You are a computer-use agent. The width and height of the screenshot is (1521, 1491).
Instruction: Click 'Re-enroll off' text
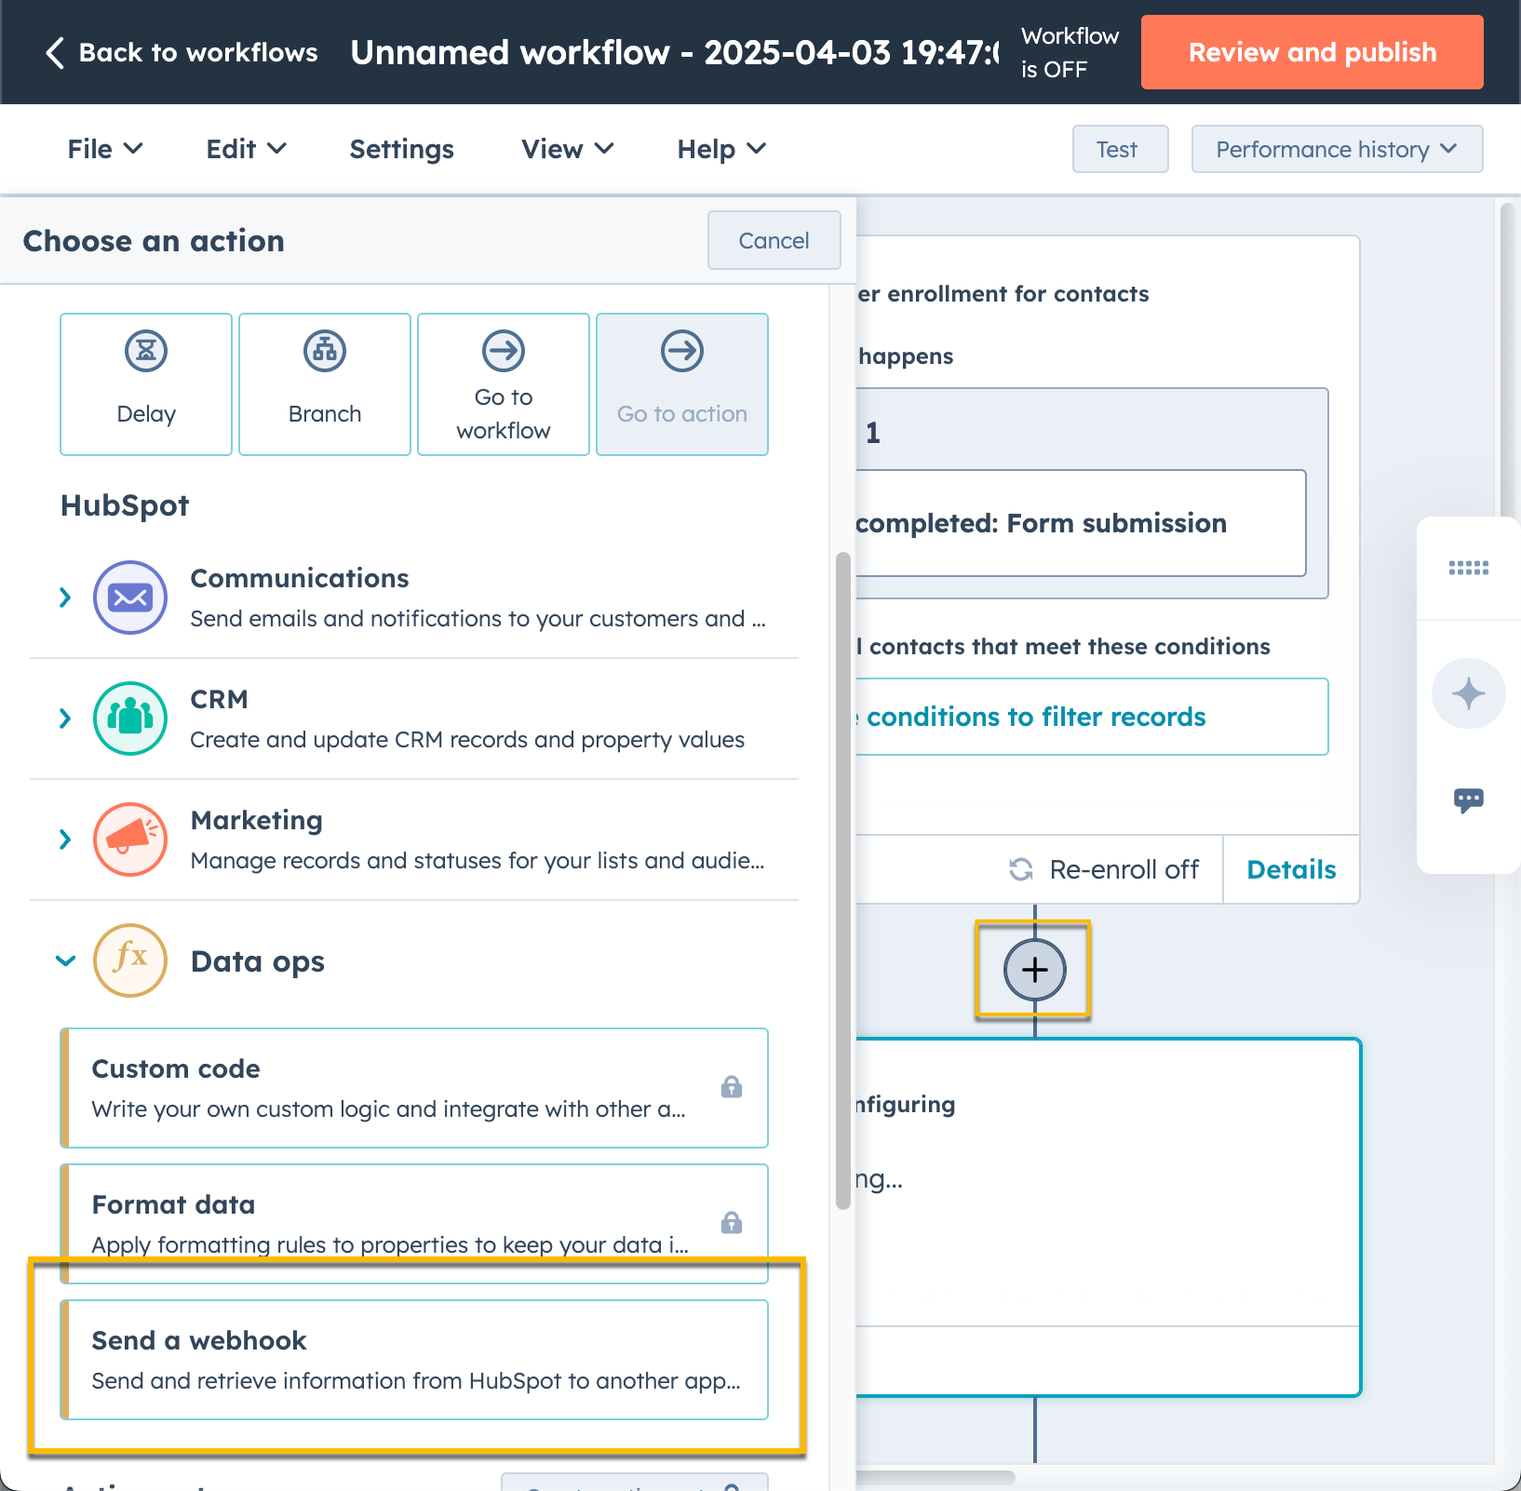[x=1124, y=869]
